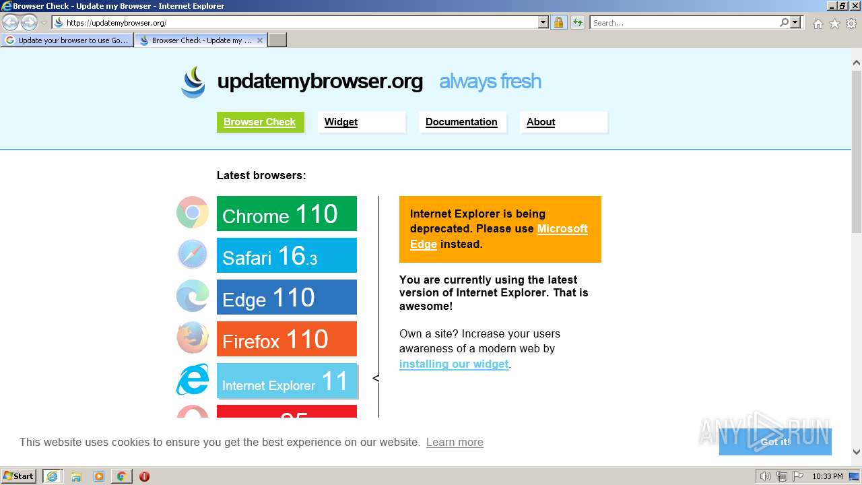Click the Home icon in IE toolbar
Image resolution: width=862 pixels, height=485 pixels.
pyautogui.click(x=818, y=24)
